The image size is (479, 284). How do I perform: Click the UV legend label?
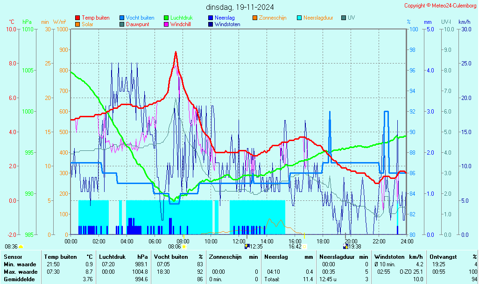click(351, 18)
